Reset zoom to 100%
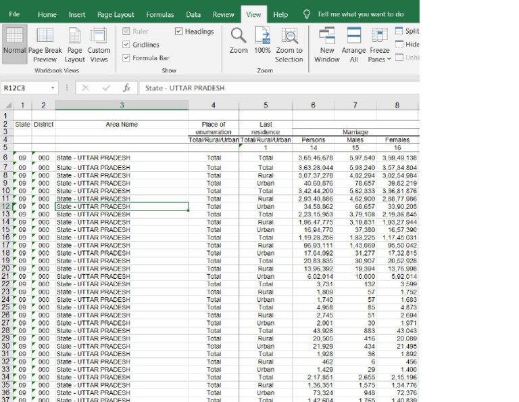The height and width of the screenshot is (402, 519). (262, 41)
